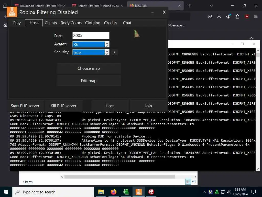Open the Firefox account icon
262x197 pixels.
coord(228,16)
